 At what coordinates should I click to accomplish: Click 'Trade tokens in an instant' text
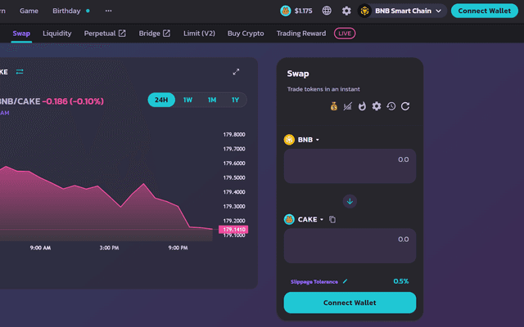coord(323,89)
